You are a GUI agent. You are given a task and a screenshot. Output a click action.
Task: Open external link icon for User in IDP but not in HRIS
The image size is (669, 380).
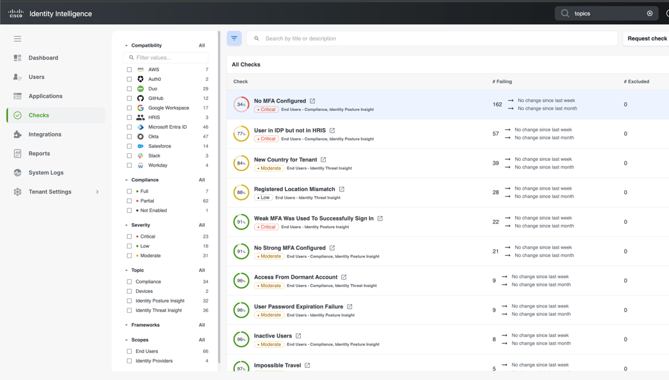(x=332, y=131)
